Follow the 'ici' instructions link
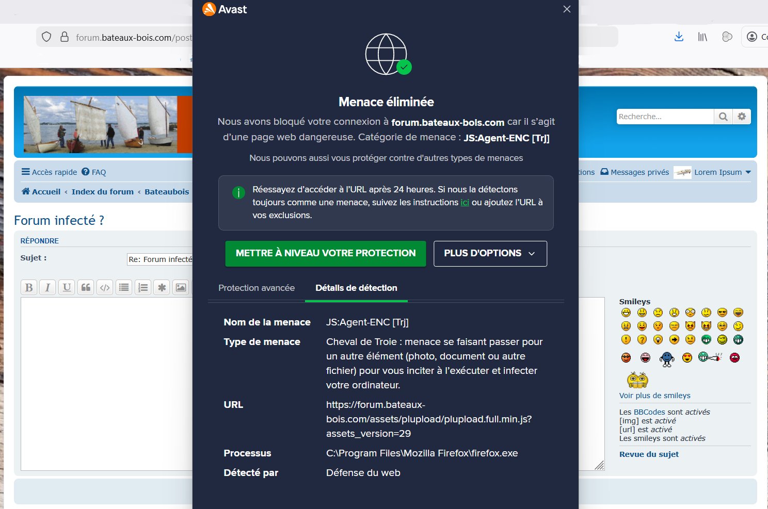This screenshot has width=768, height=509. pyautogui.click(x=465, y=203)
